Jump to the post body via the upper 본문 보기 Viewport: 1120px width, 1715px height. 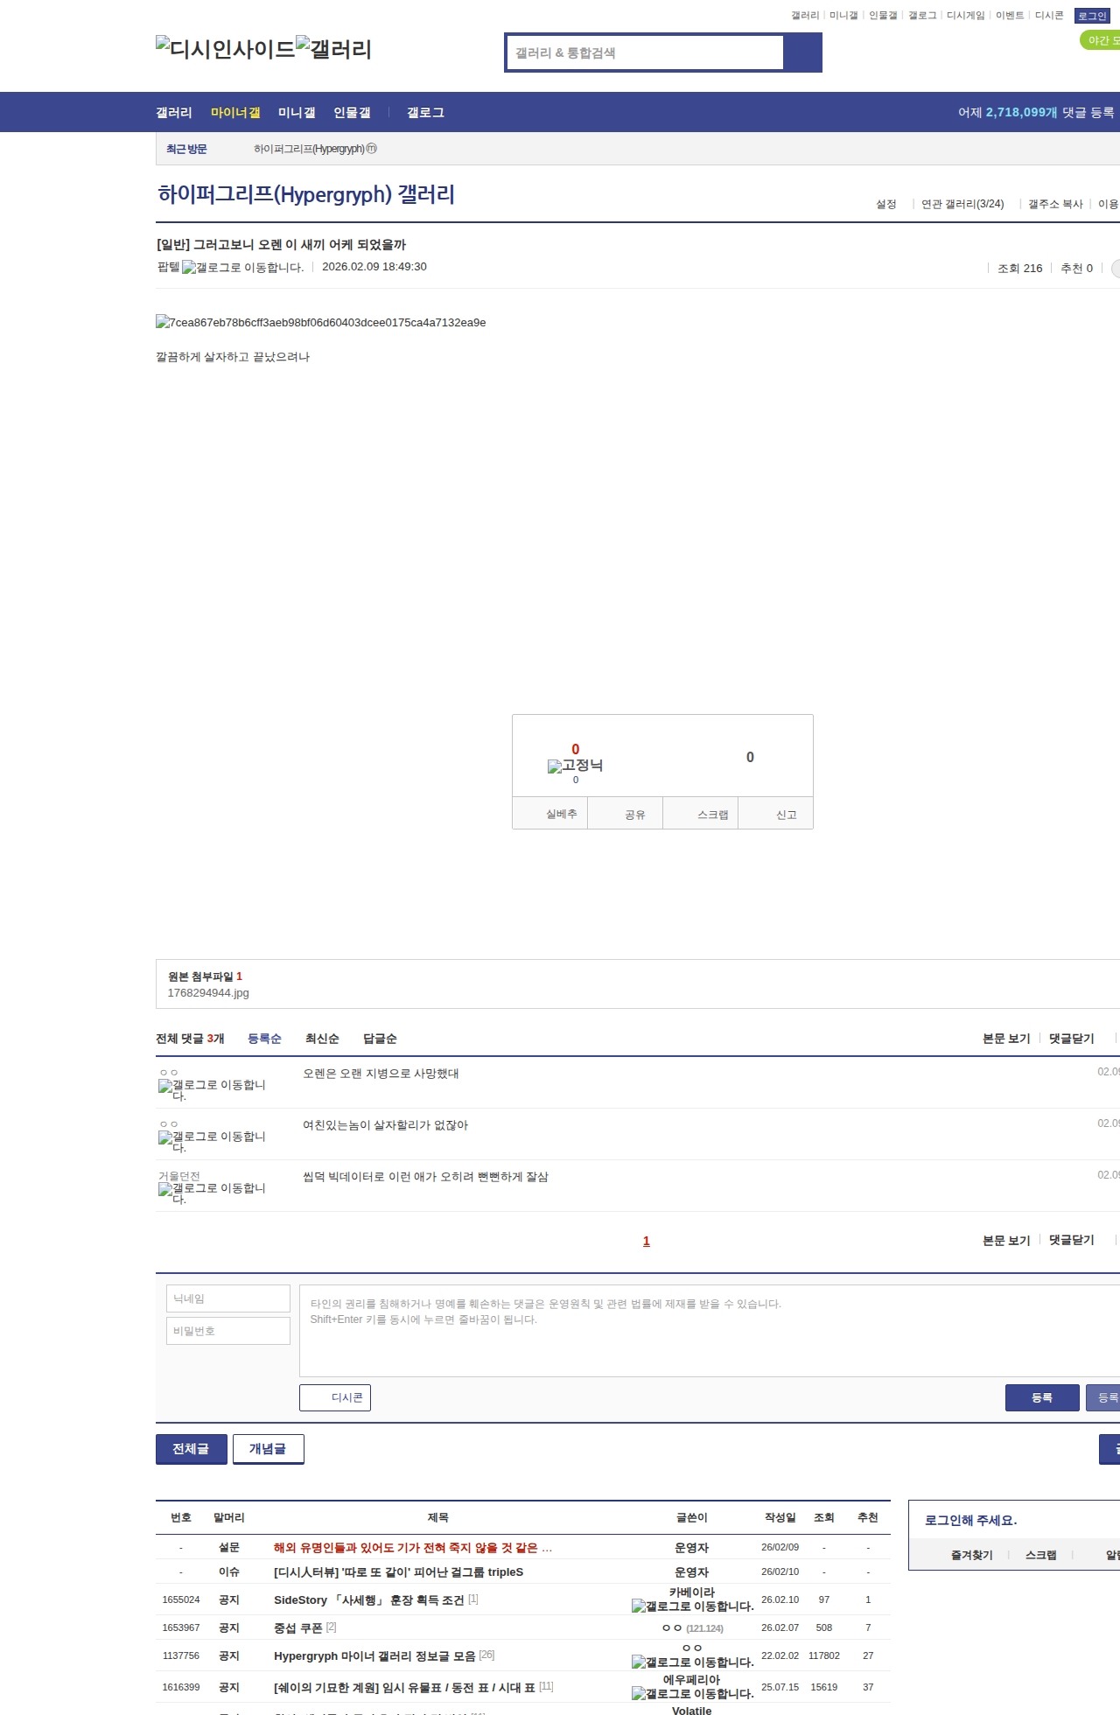(x=1006, y=1039)
